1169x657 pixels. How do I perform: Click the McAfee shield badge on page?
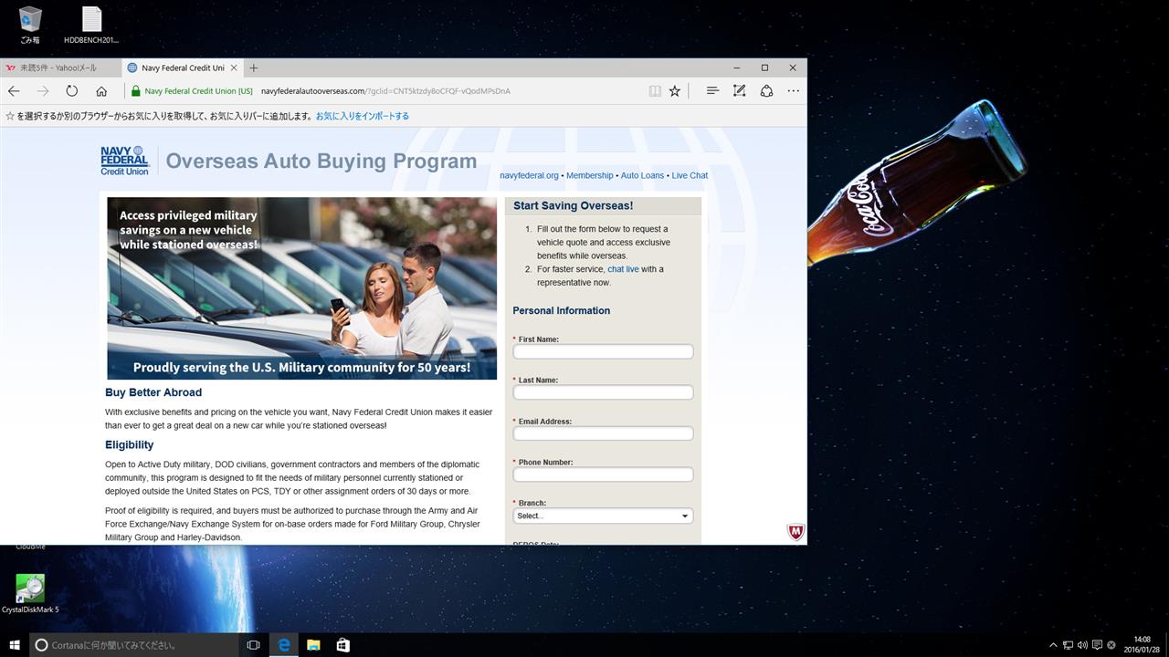coord(795,532)
